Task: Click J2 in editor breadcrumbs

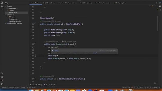Action: 46,85
